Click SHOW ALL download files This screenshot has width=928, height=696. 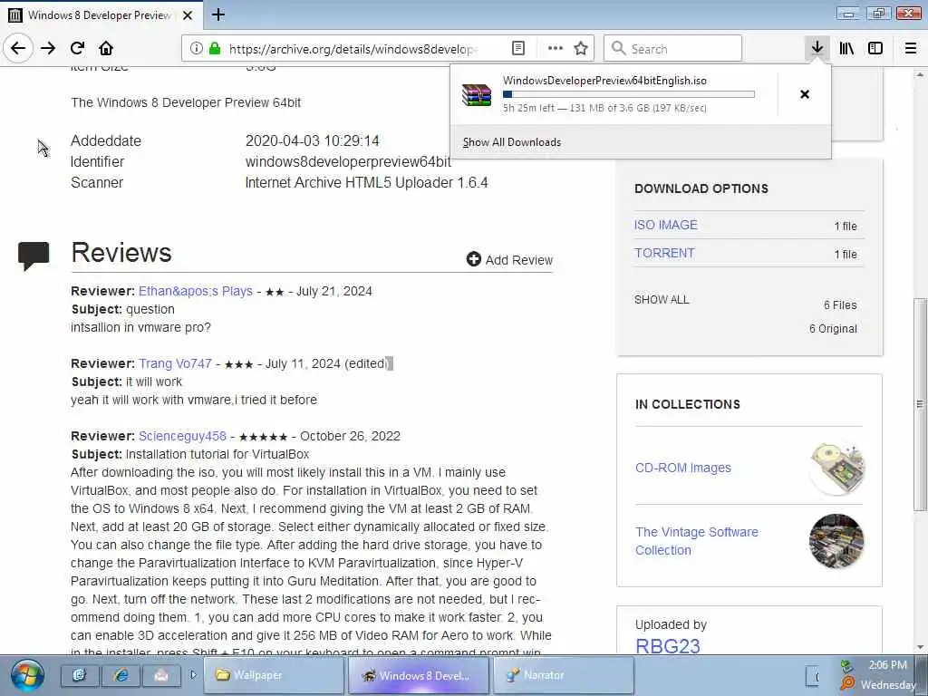[x=661, y=299]
